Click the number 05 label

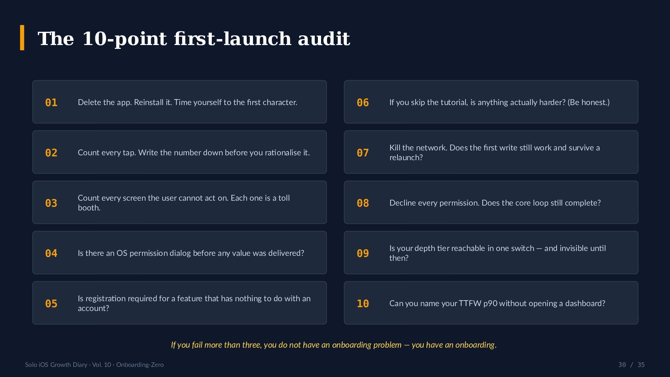tap(51, 303)
